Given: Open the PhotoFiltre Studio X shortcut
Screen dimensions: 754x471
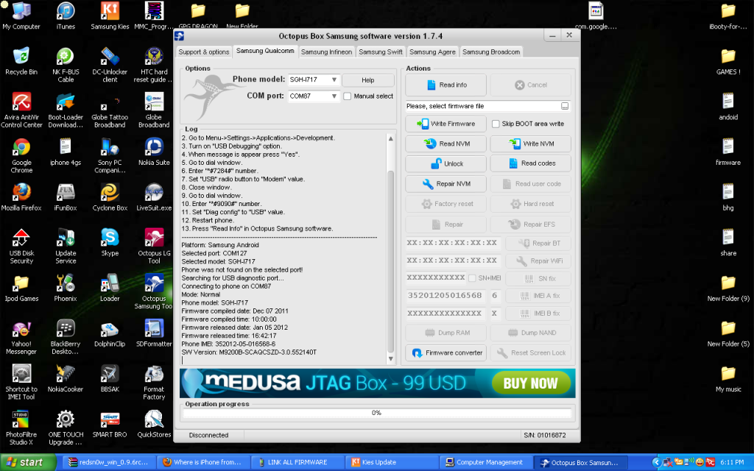Looking at the screenshot, I should [x=21, y=428].
